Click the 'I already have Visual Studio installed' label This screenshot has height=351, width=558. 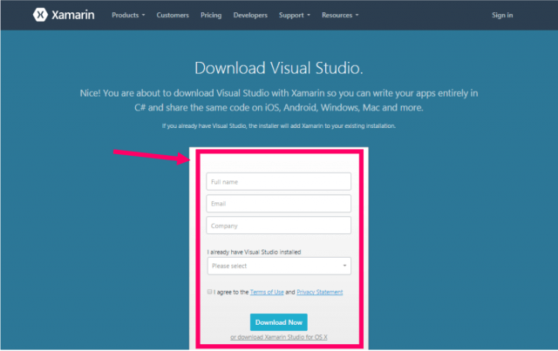coord(254,252)
